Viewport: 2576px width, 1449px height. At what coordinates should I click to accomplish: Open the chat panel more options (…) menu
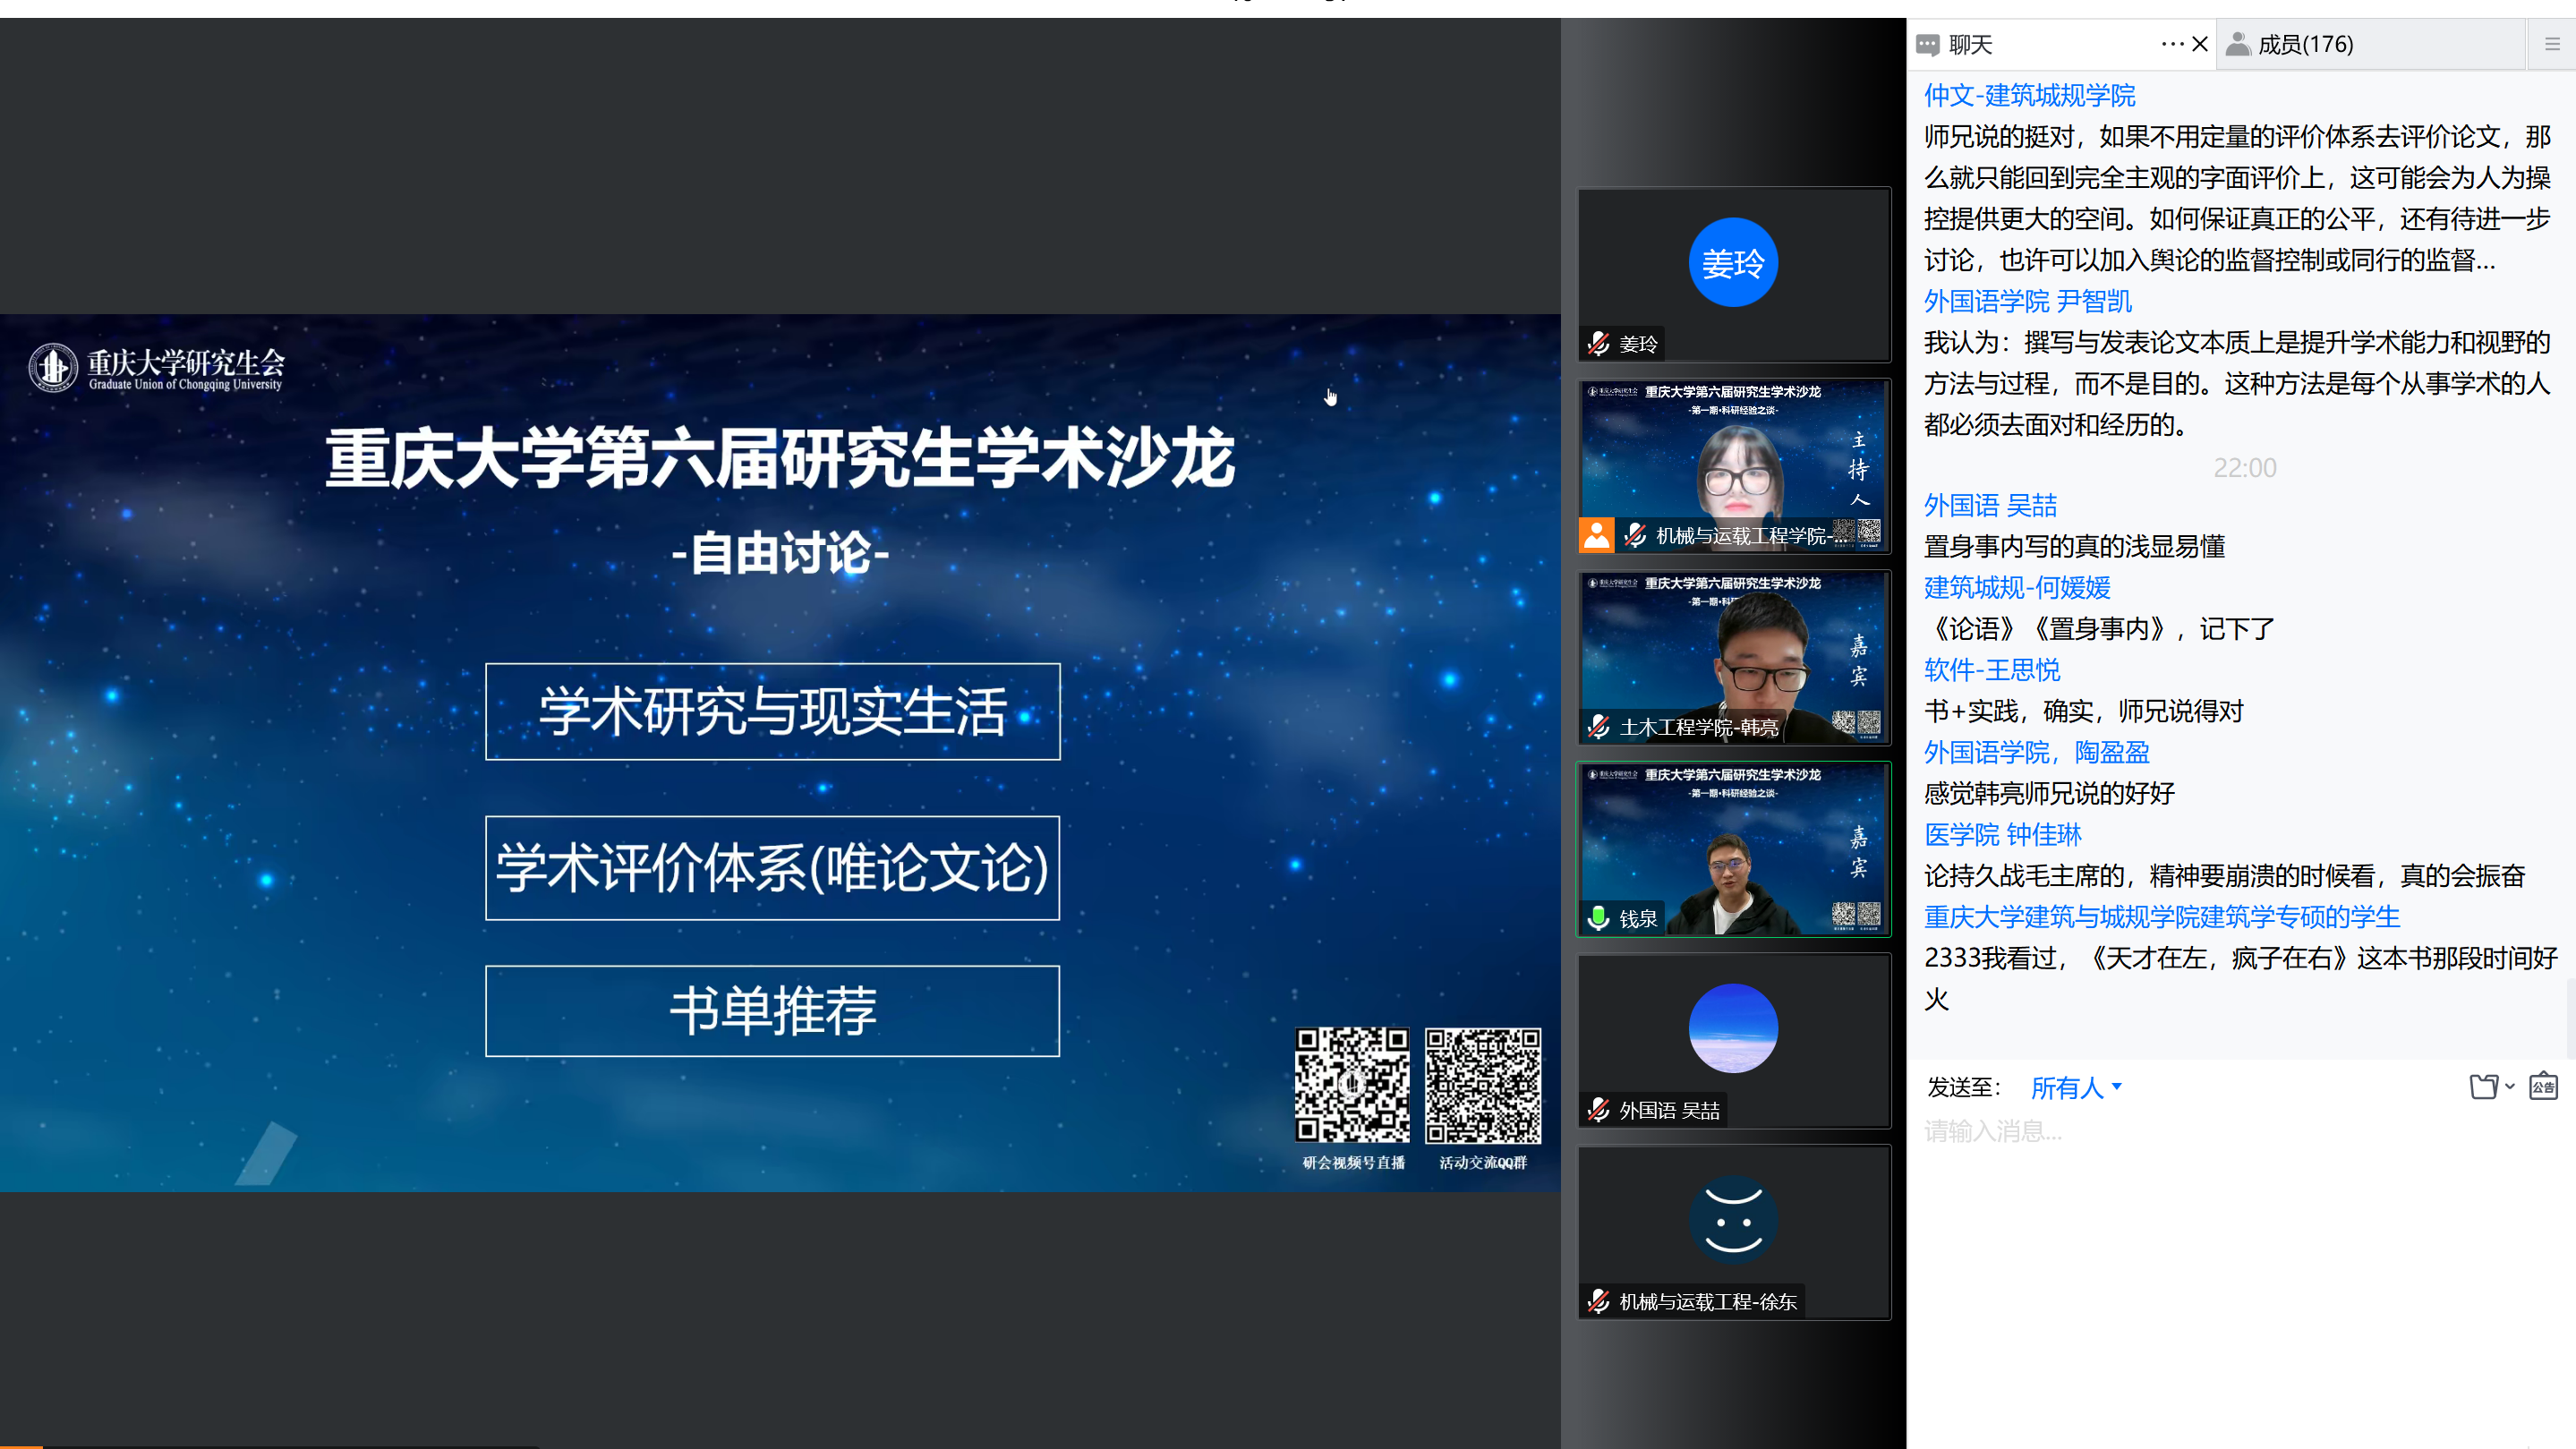(x=2171, y=44)
